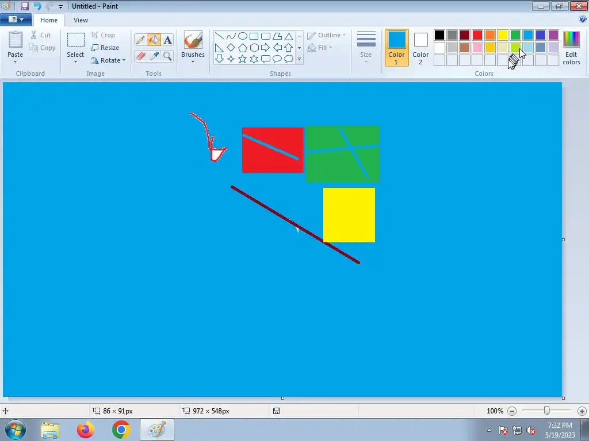
Task: Pick the black color swatch
Action: point(439,35)
